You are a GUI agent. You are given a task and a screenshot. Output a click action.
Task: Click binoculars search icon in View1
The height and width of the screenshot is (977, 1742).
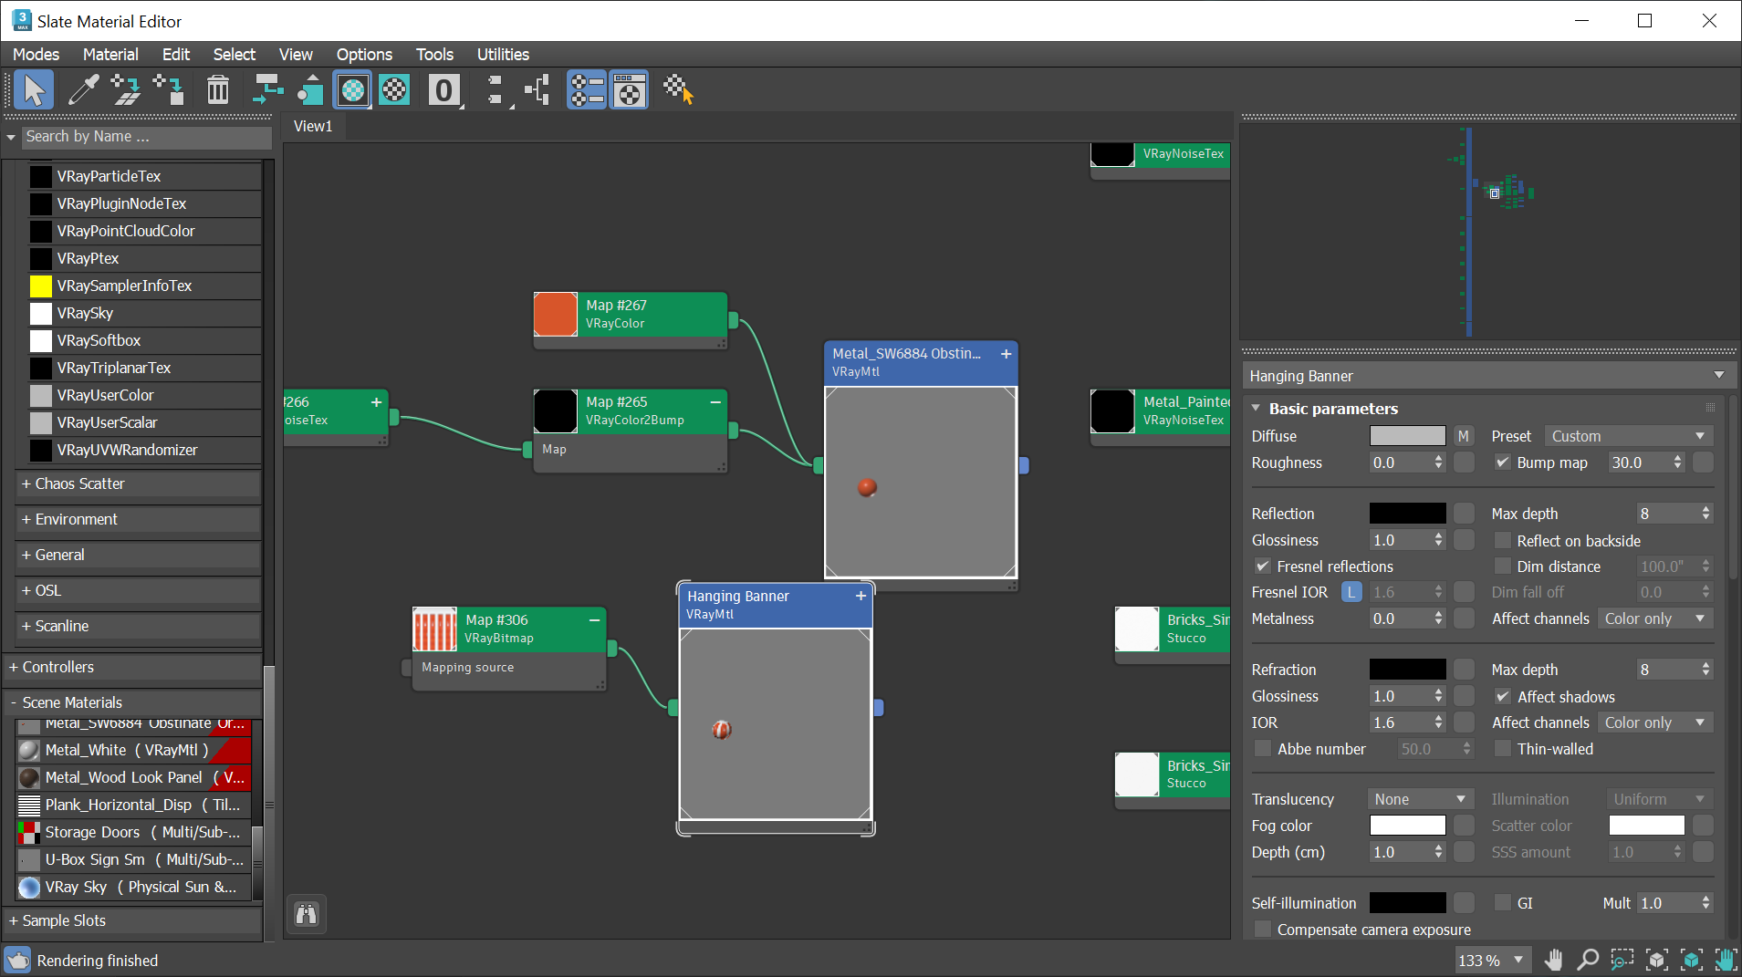[x=307, y=914]
